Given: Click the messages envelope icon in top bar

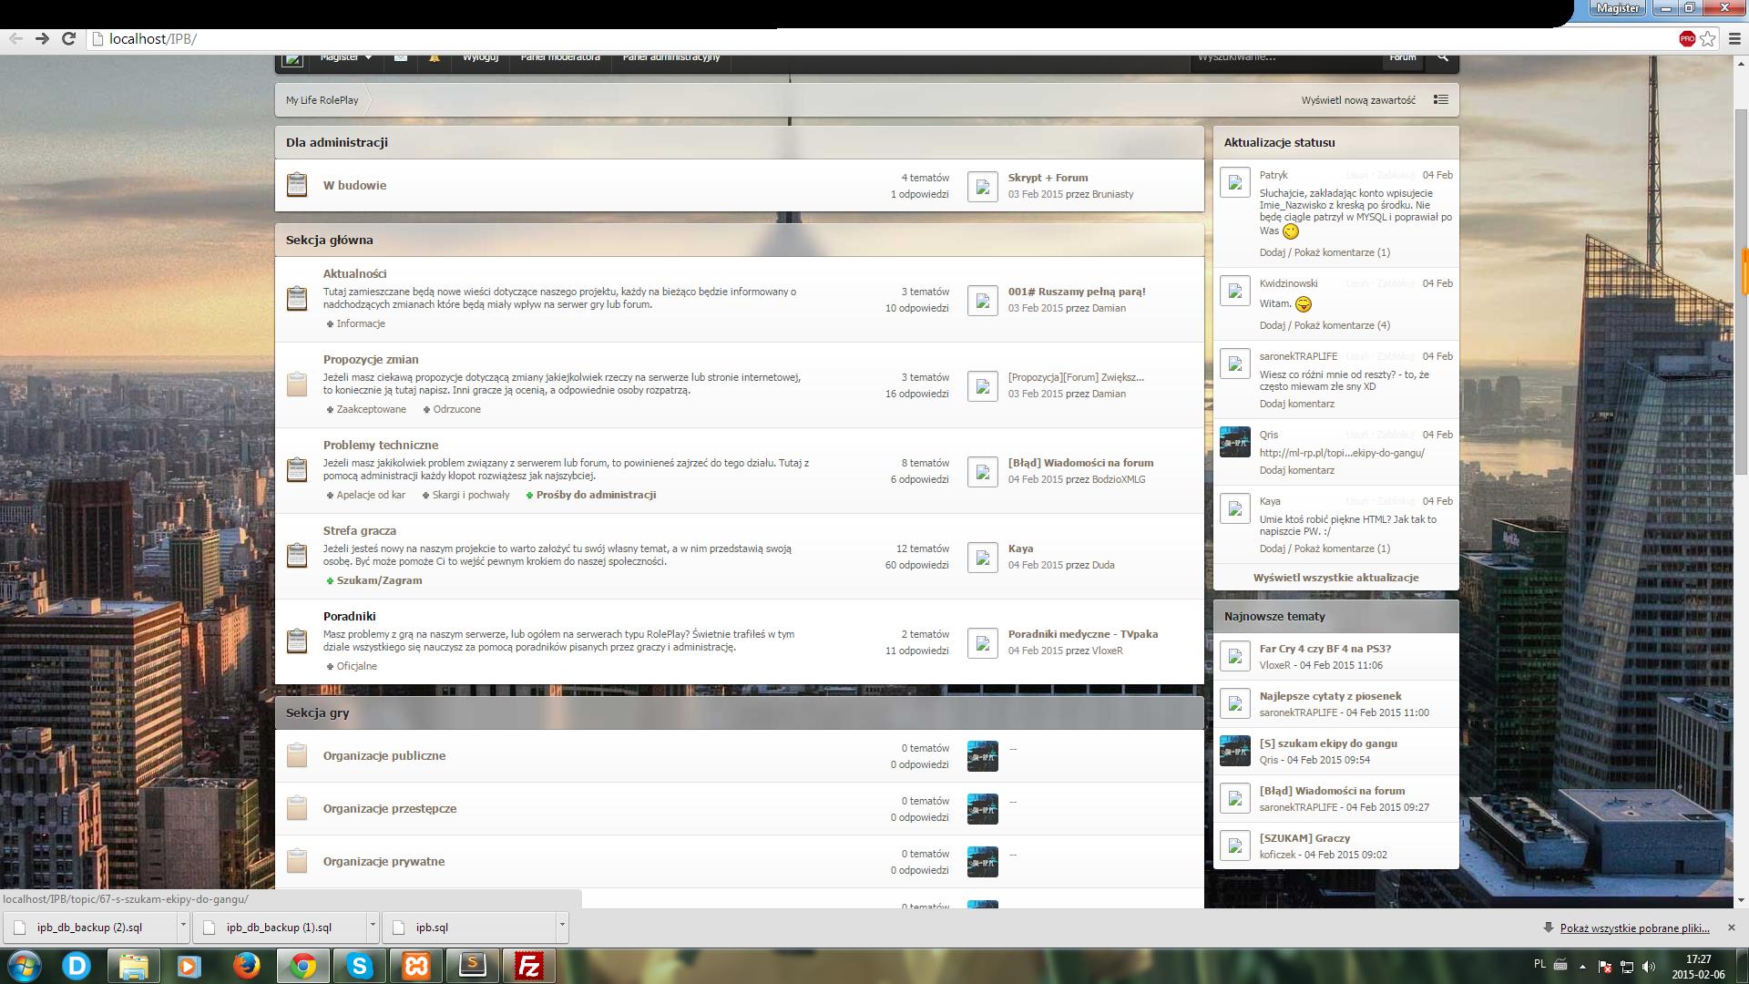Looking at the screenshot, I should (x=401, y=57).
